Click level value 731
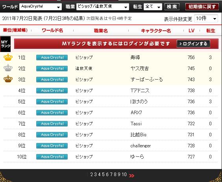Screen dimensions: 222x182 pos(191,134)
